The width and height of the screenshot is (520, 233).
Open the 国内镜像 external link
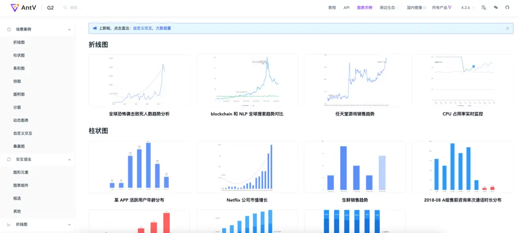pos(417,7)
